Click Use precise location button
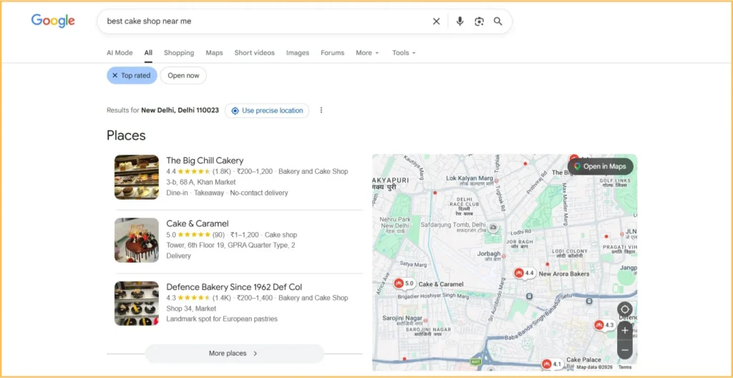Viewport: 733px width, 378px height. click(x=267, y=111)
